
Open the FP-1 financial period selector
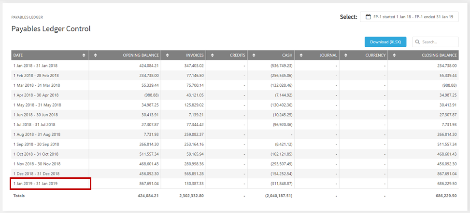click(x=409, y=17)
